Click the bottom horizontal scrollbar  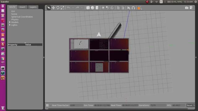[118, 109]
